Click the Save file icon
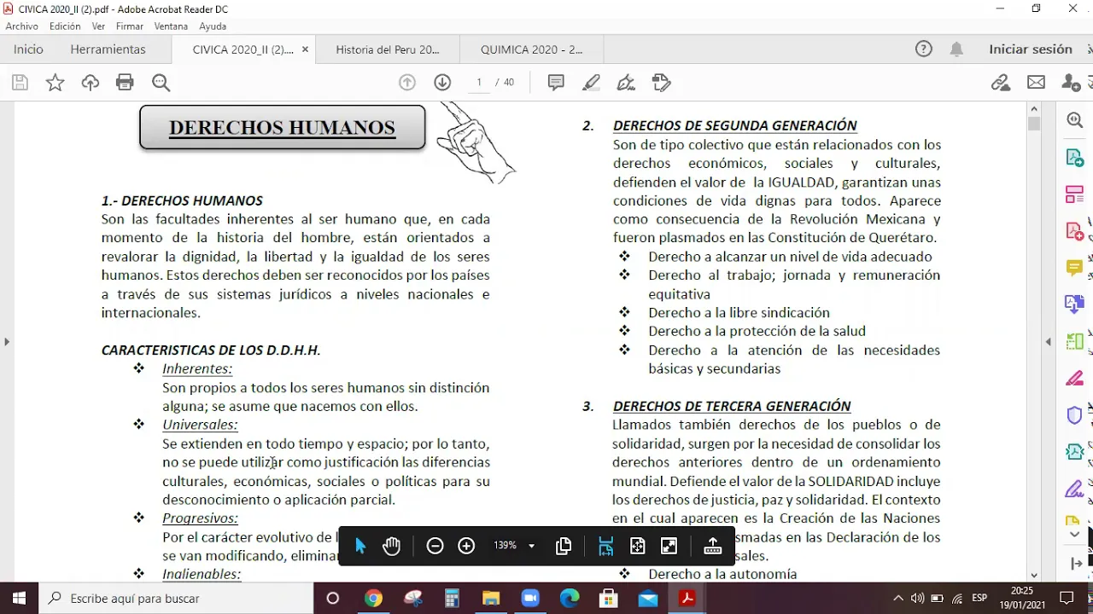Screen dimensions: 1093x614 tap(20, 83)
